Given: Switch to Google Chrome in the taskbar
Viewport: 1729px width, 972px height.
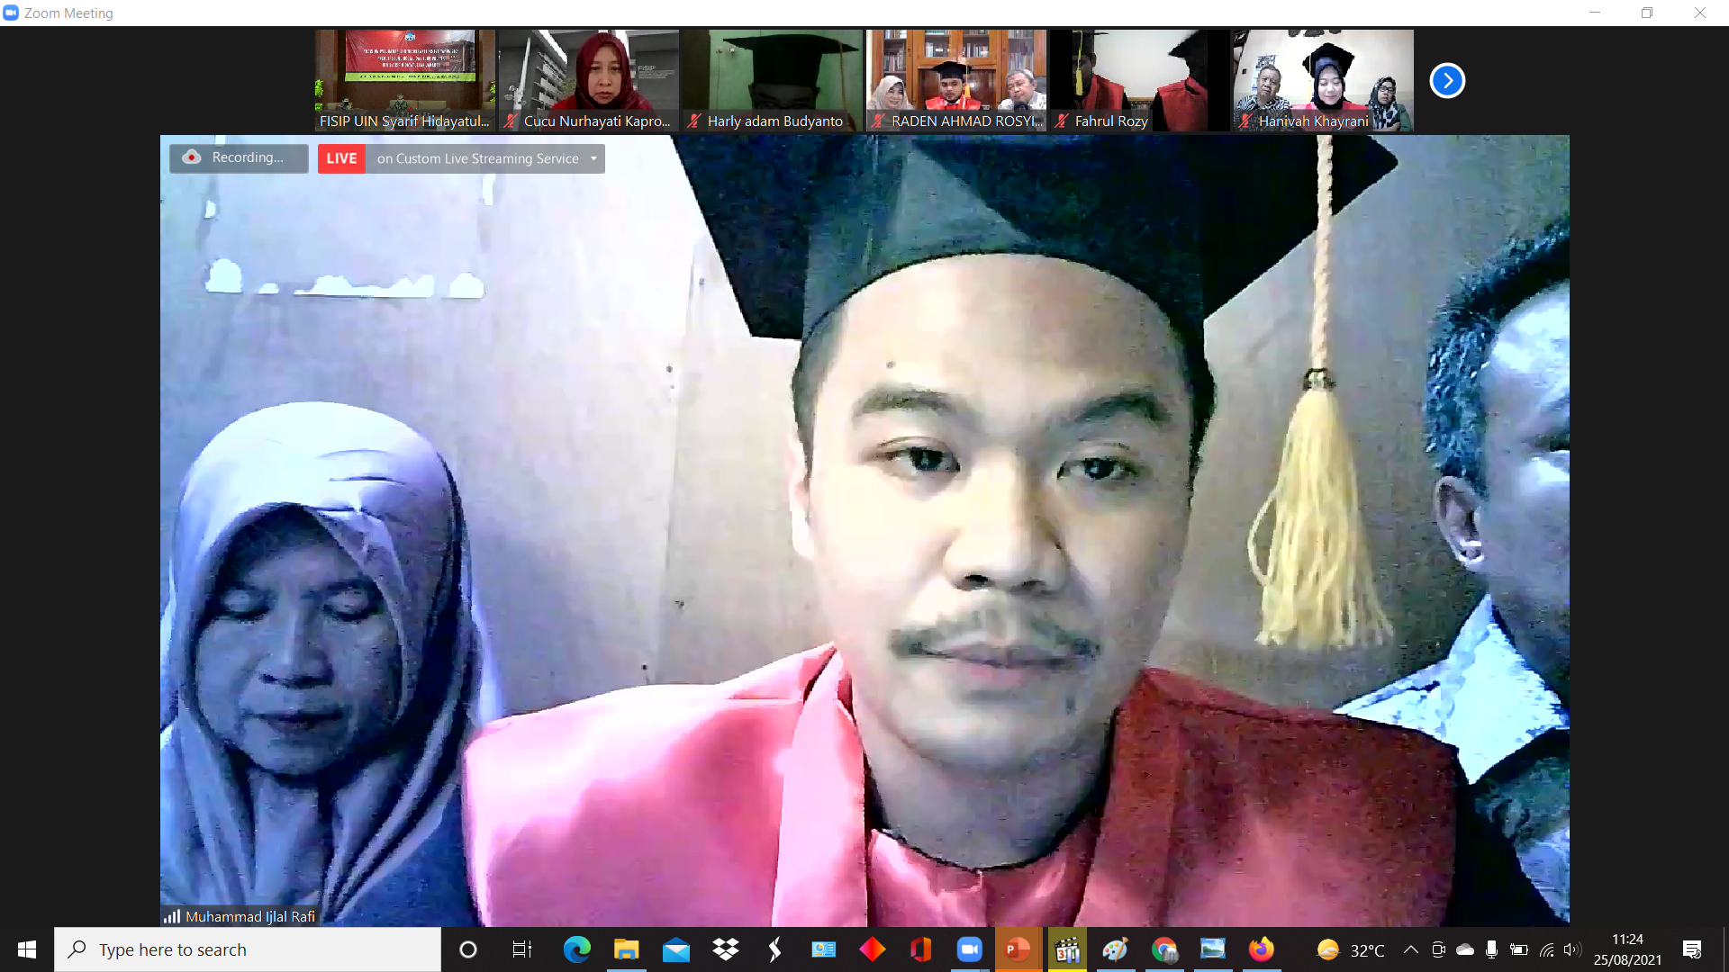Looking at the screenshot, I should pos(1164,949).
